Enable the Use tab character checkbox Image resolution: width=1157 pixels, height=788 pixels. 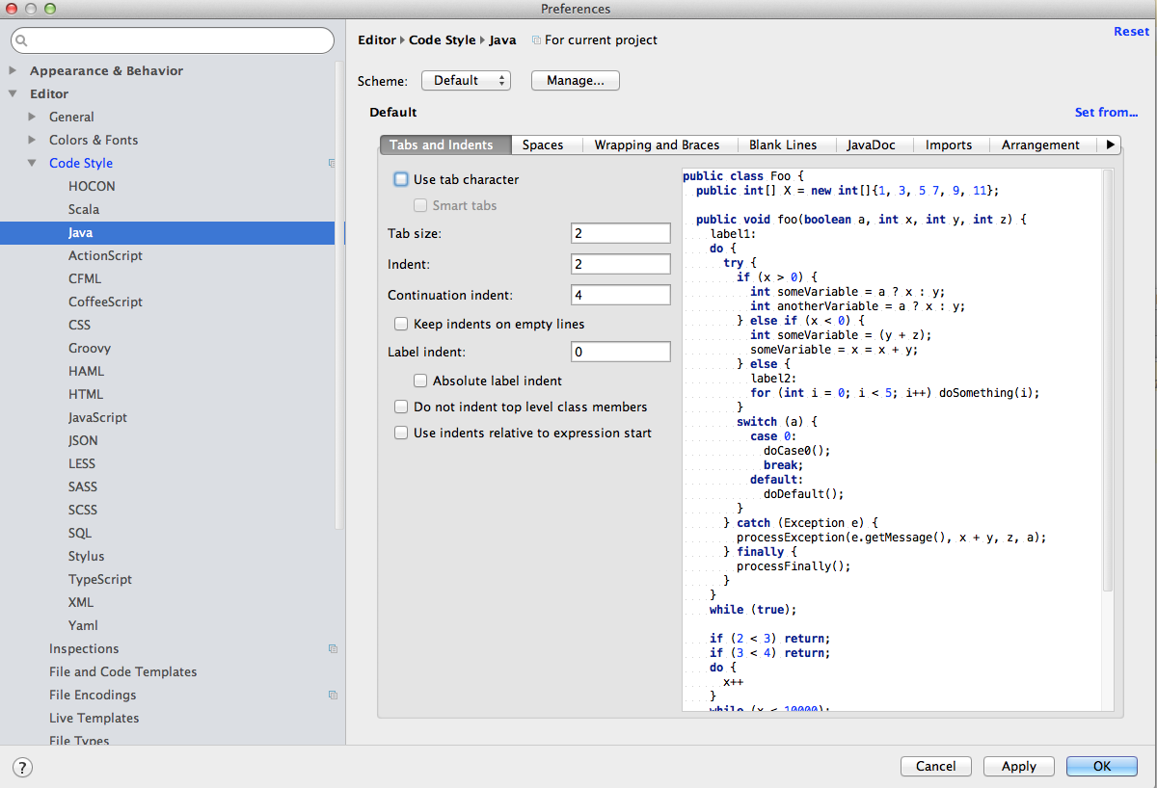point(401,179)
